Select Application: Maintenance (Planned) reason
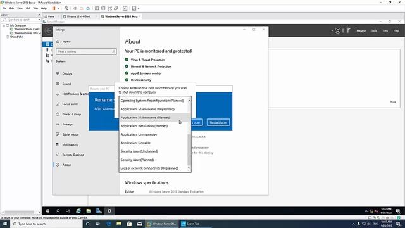Viewport: 405px width, 228px height. (x=153, y=118)
